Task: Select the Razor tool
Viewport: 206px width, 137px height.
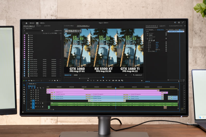Action: 24,92
